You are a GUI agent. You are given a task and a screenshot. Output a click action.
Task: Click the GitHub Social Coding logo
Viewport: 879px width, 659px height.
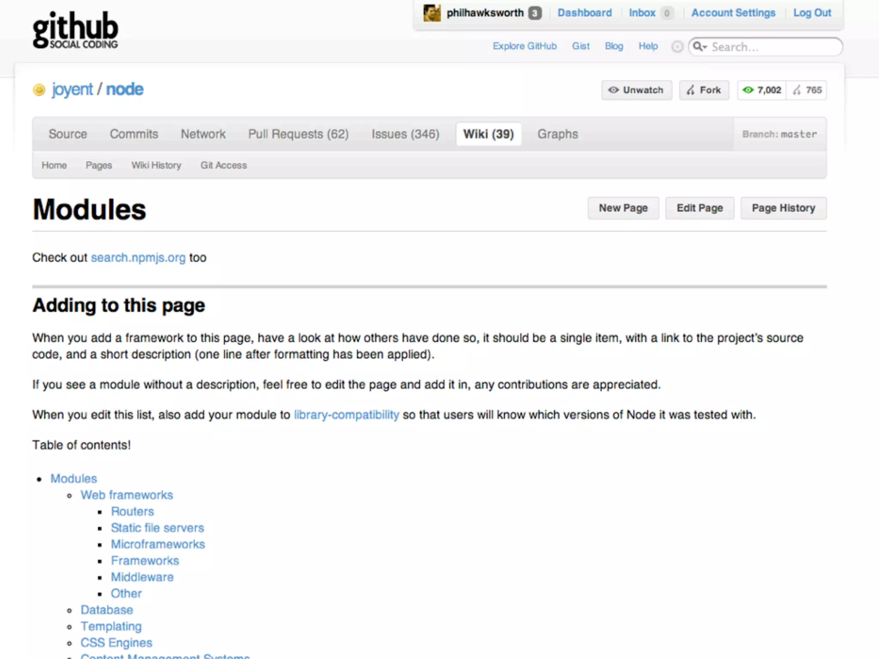[76, 30]
